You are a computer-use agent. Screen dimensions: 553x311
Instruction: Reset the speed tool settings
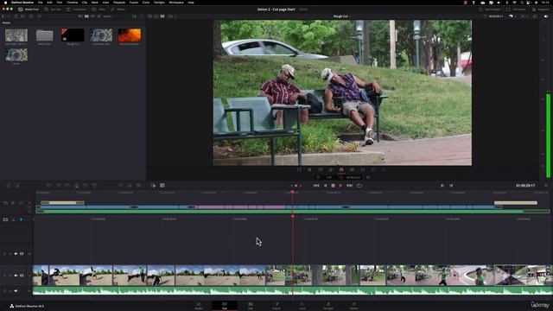368,177
